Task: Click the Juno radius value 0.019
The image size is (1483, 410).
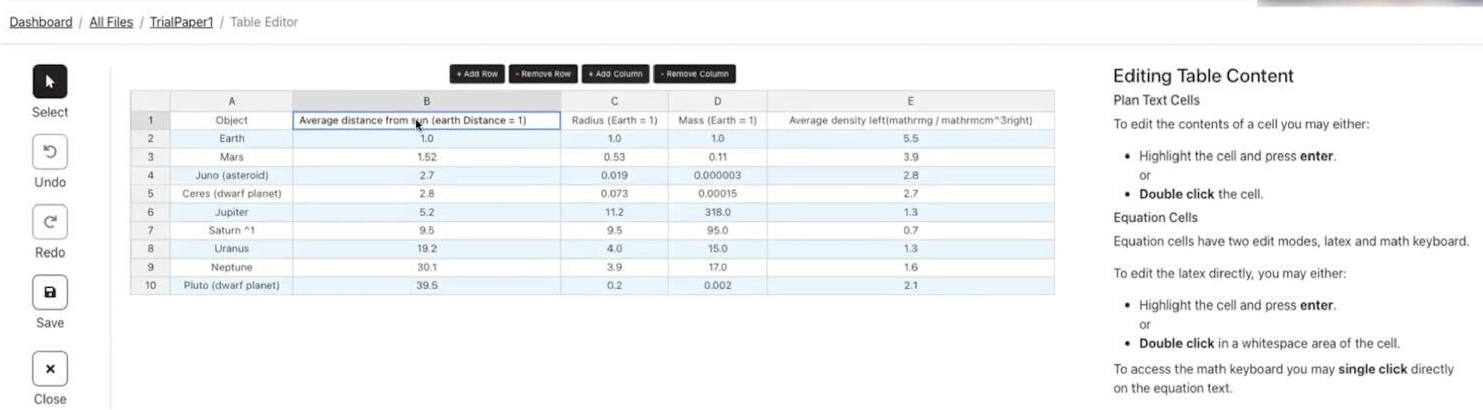Action: coord(614,175)
